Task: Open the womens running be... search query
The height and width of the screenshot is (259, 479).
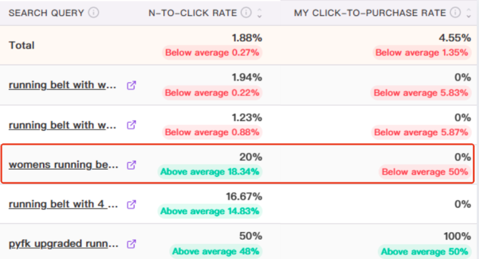Action: 63,165
